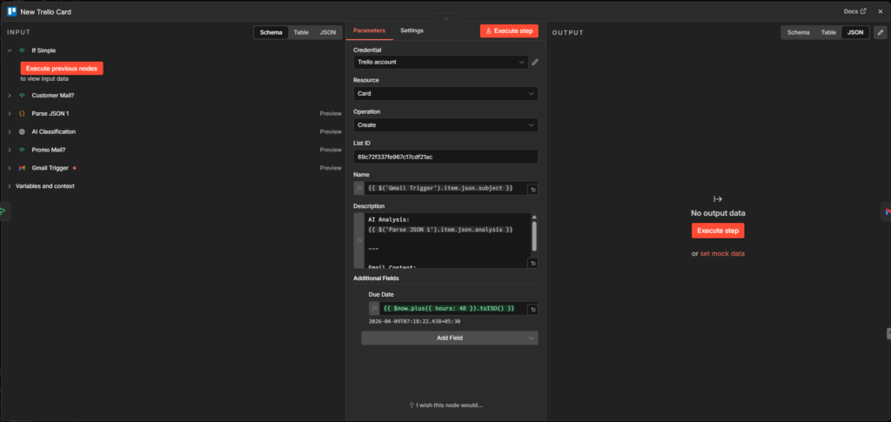Click Preview beside Promo Mail?
The height and width of the screenshot is (422, 891).
(x=330, y=150)
